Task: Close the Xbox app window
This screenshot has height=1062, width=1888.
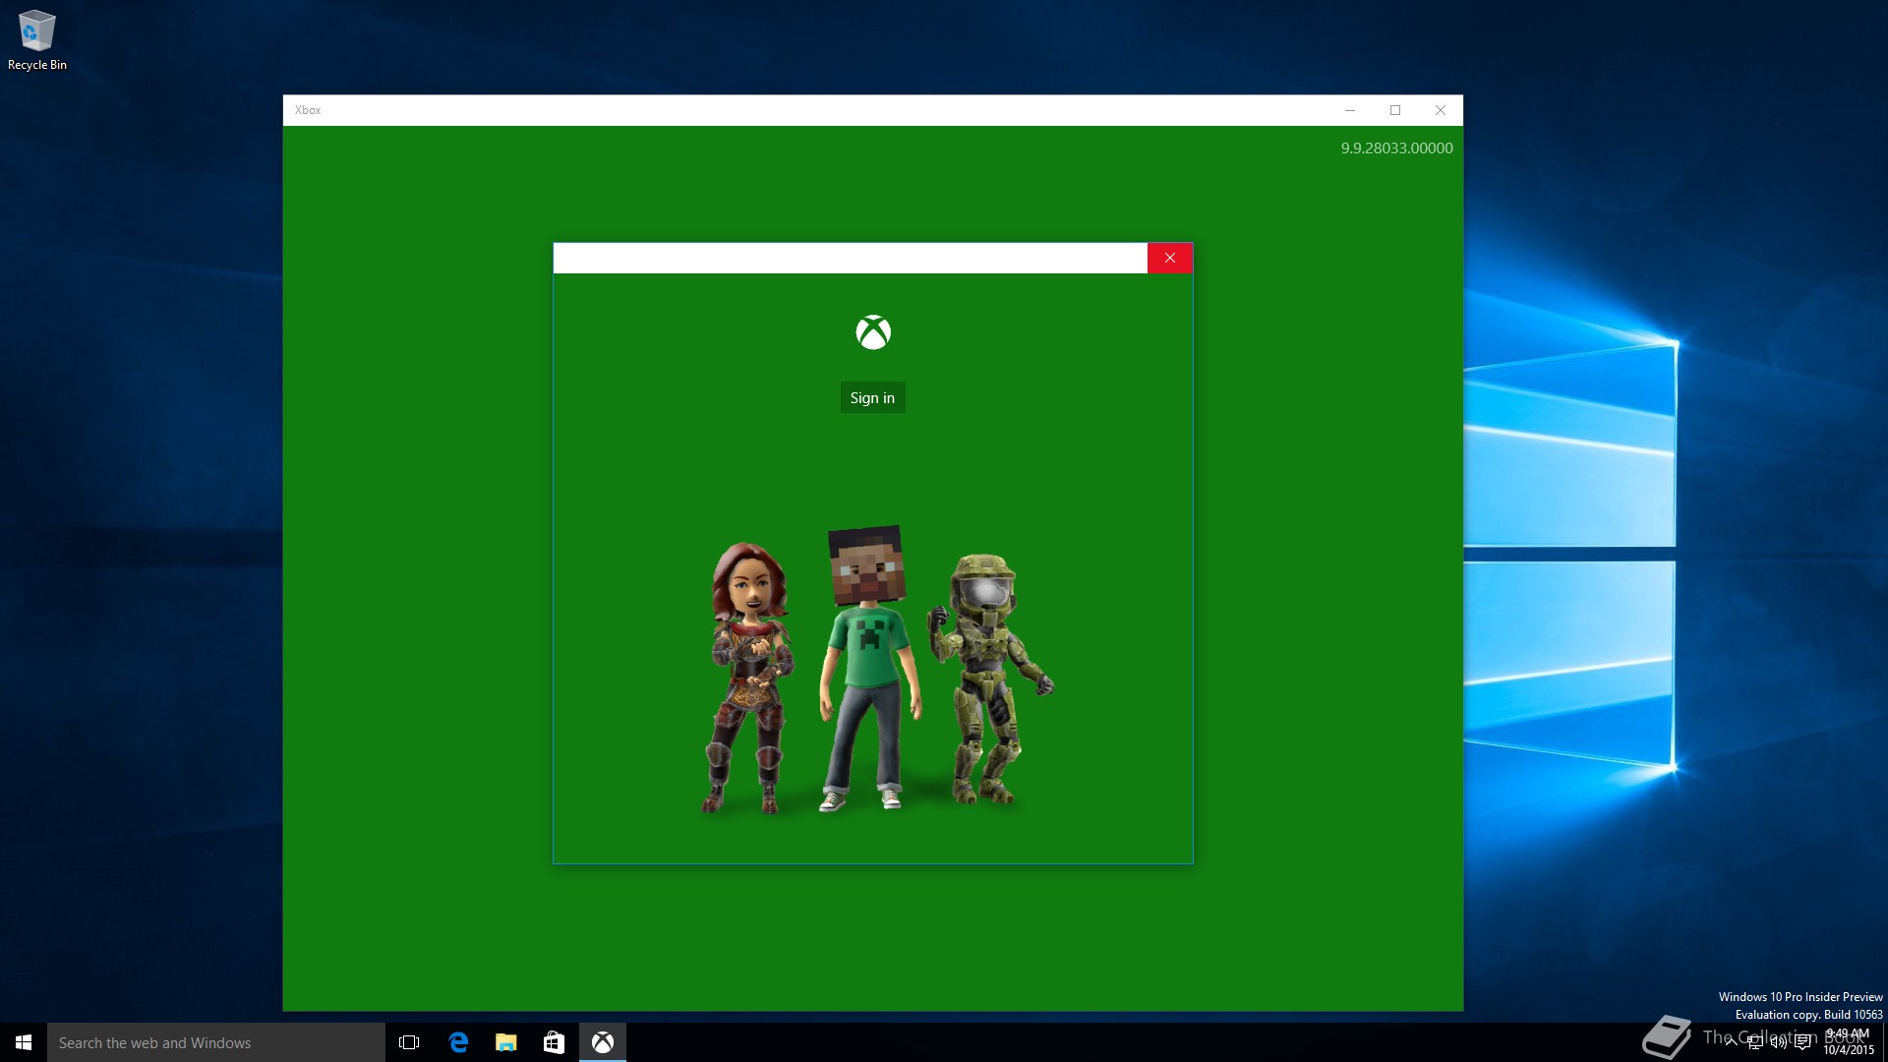Action: (1441, 110)
